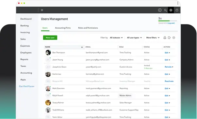Open Dashboard in the sidebar

(26, 19)
